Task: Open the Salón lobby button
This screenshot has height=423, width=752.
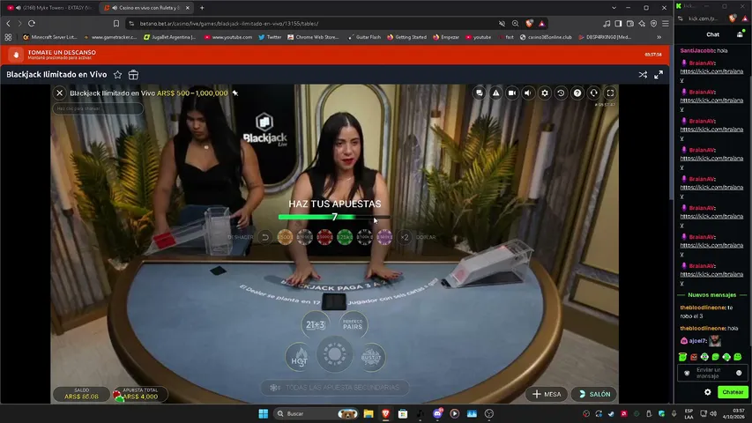Action: click(x=594, y=394)
